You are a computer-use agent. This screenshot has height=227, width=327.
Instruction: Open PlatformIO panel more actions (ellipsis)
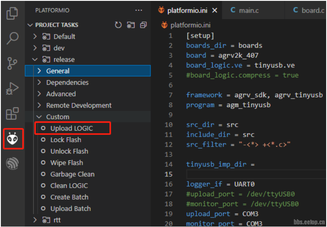point(139,10)
